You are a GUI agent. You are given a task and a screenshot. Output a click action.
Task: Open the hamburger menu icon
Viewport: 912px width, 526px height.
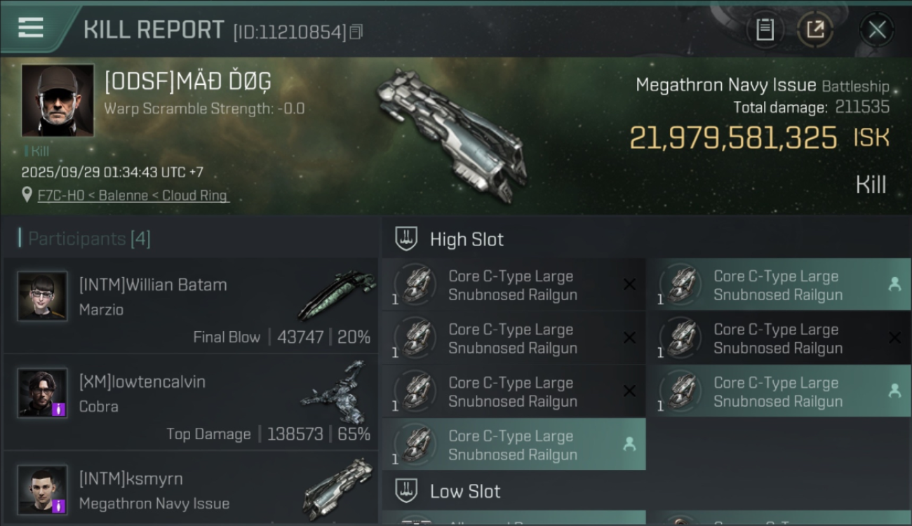31,28
